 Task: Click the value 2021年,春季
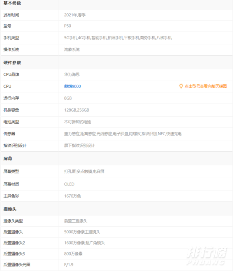pyautogui.click(x=75, y=15)
